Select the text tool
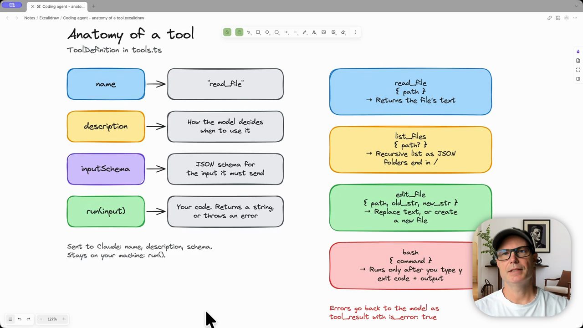 pos(314,32)
